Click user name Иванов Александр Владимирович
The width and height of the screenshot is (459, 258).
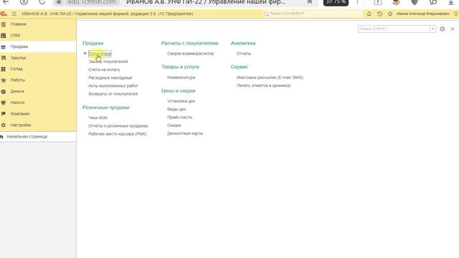click(422, 14)
